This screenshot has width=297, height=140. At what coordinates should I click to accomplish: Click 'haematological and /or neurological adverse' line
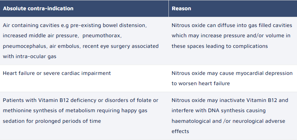click(x=228, y=121)
